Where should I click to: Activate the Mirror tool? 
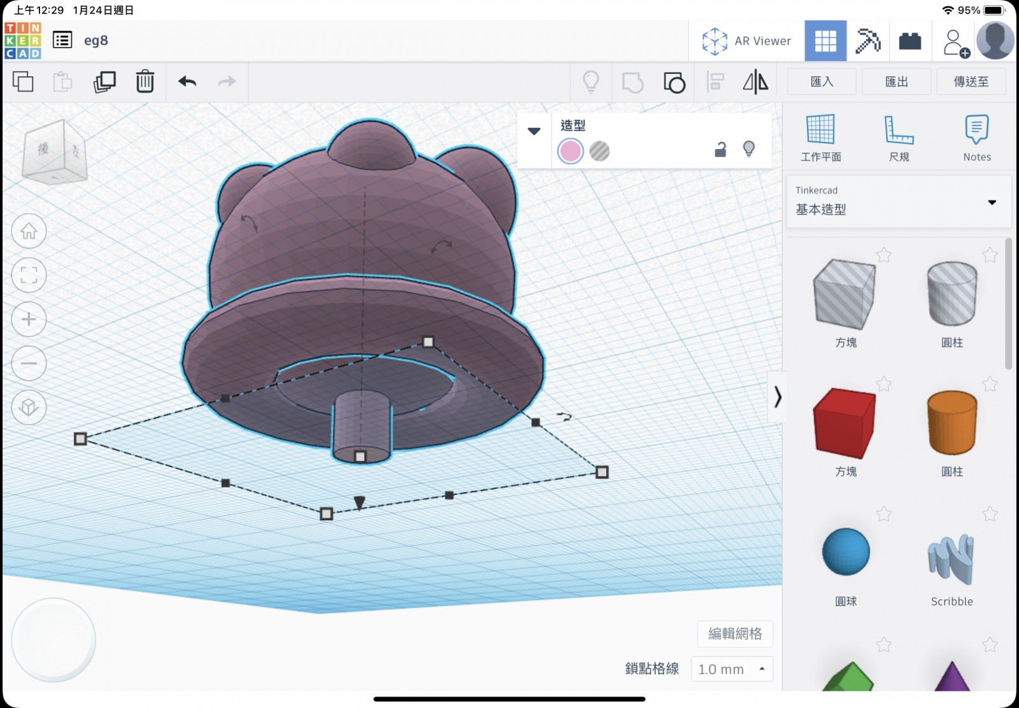(756, 81)
